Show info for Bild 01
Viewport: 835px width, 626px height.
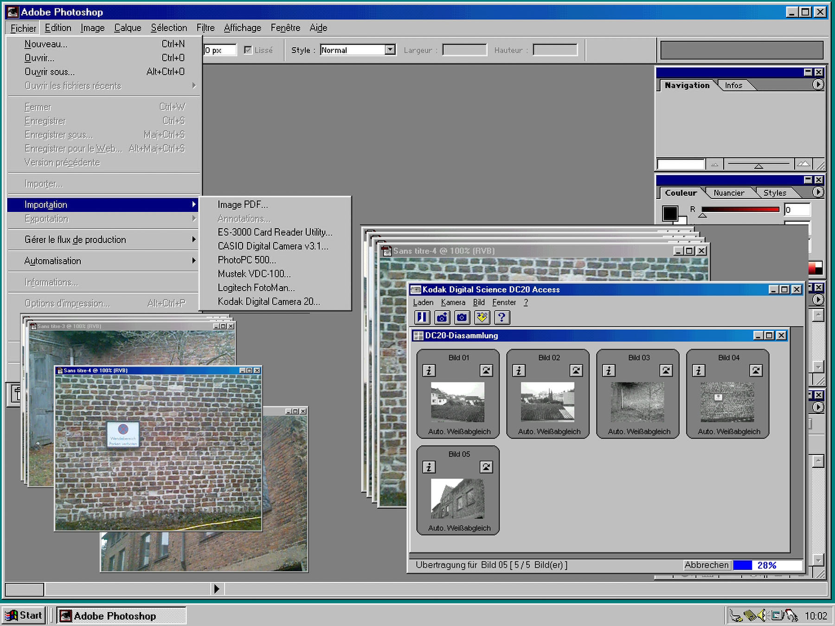tap(429, 370)
